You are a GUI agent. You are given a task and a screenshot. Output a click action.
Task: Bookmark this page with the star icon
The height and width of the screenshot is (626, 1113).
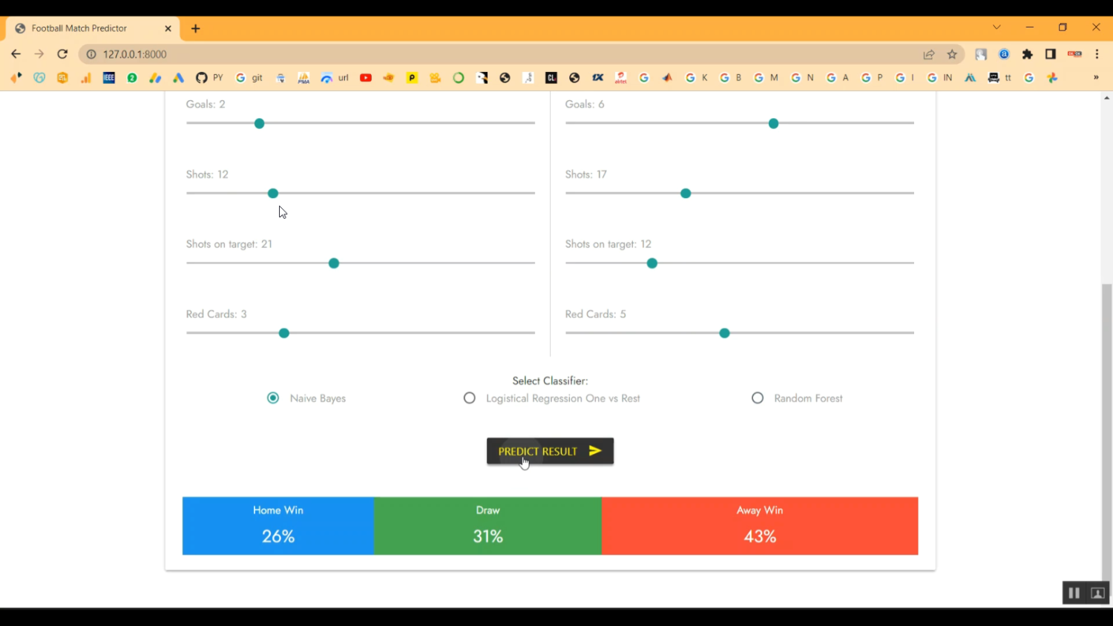952,54
